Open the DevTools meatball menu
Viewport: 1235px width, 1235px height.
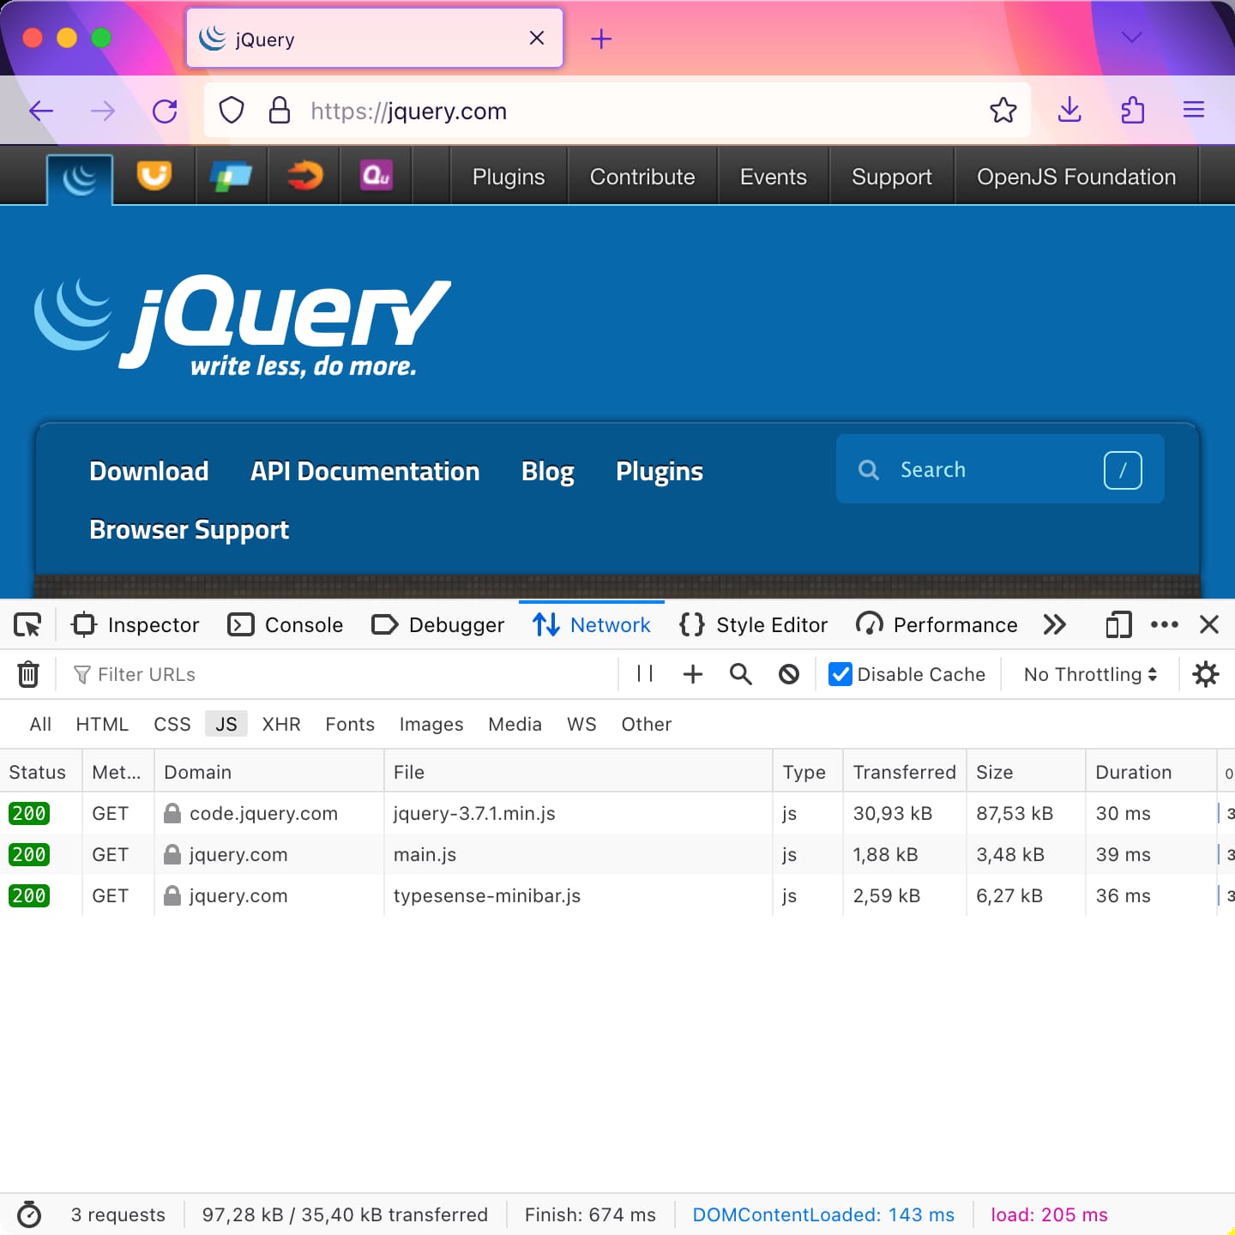click(1165, 625)
